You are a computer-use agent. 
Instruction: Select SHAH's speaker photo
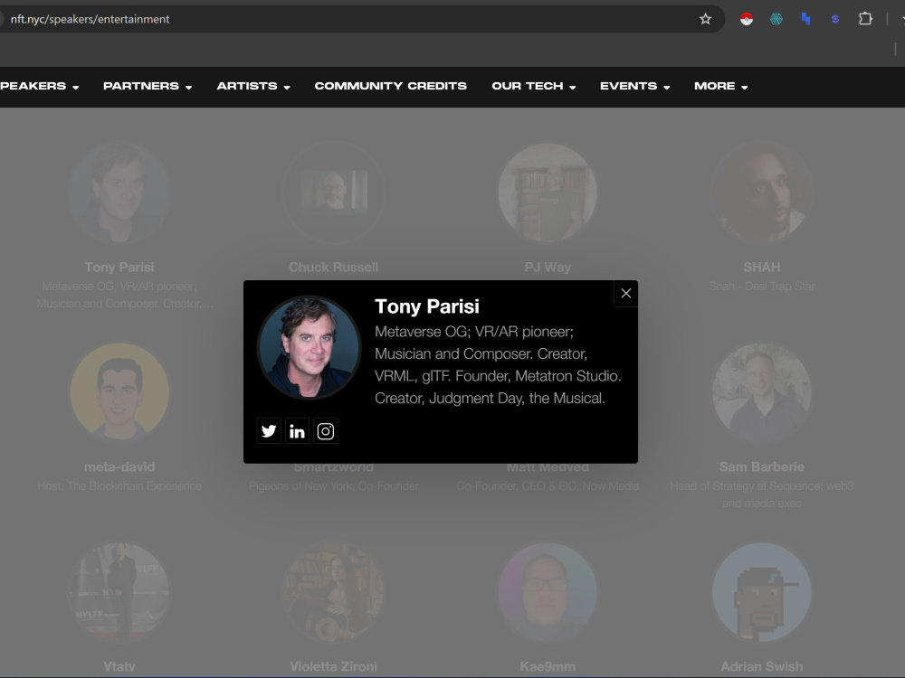[762, 192]
